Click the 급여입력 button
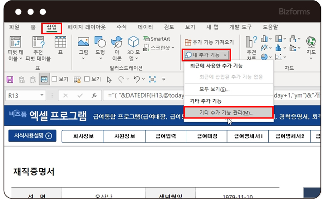 [x=166, y=136]
